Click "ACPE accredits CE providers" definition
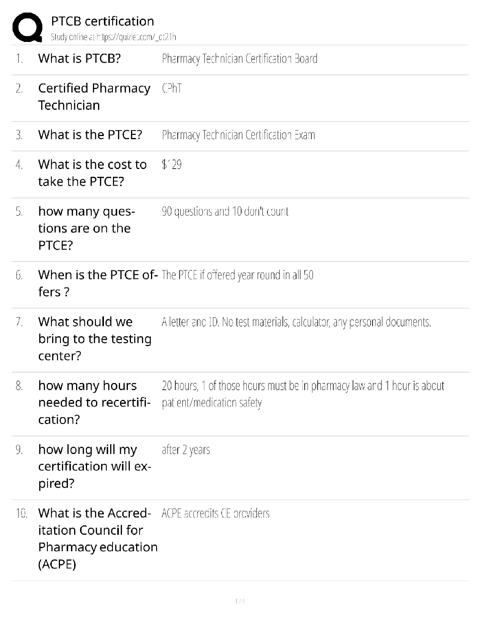Screen dimensions: 480x621 pyautogui.click(x=215, y=514)
